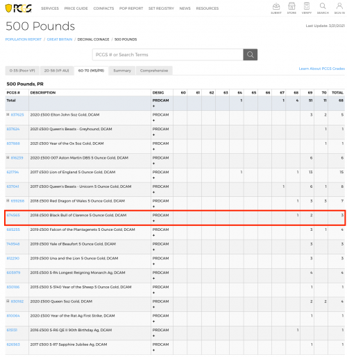
Task: Click plus icon in Una and the Lion row
Action: click(x=153, y=264)
